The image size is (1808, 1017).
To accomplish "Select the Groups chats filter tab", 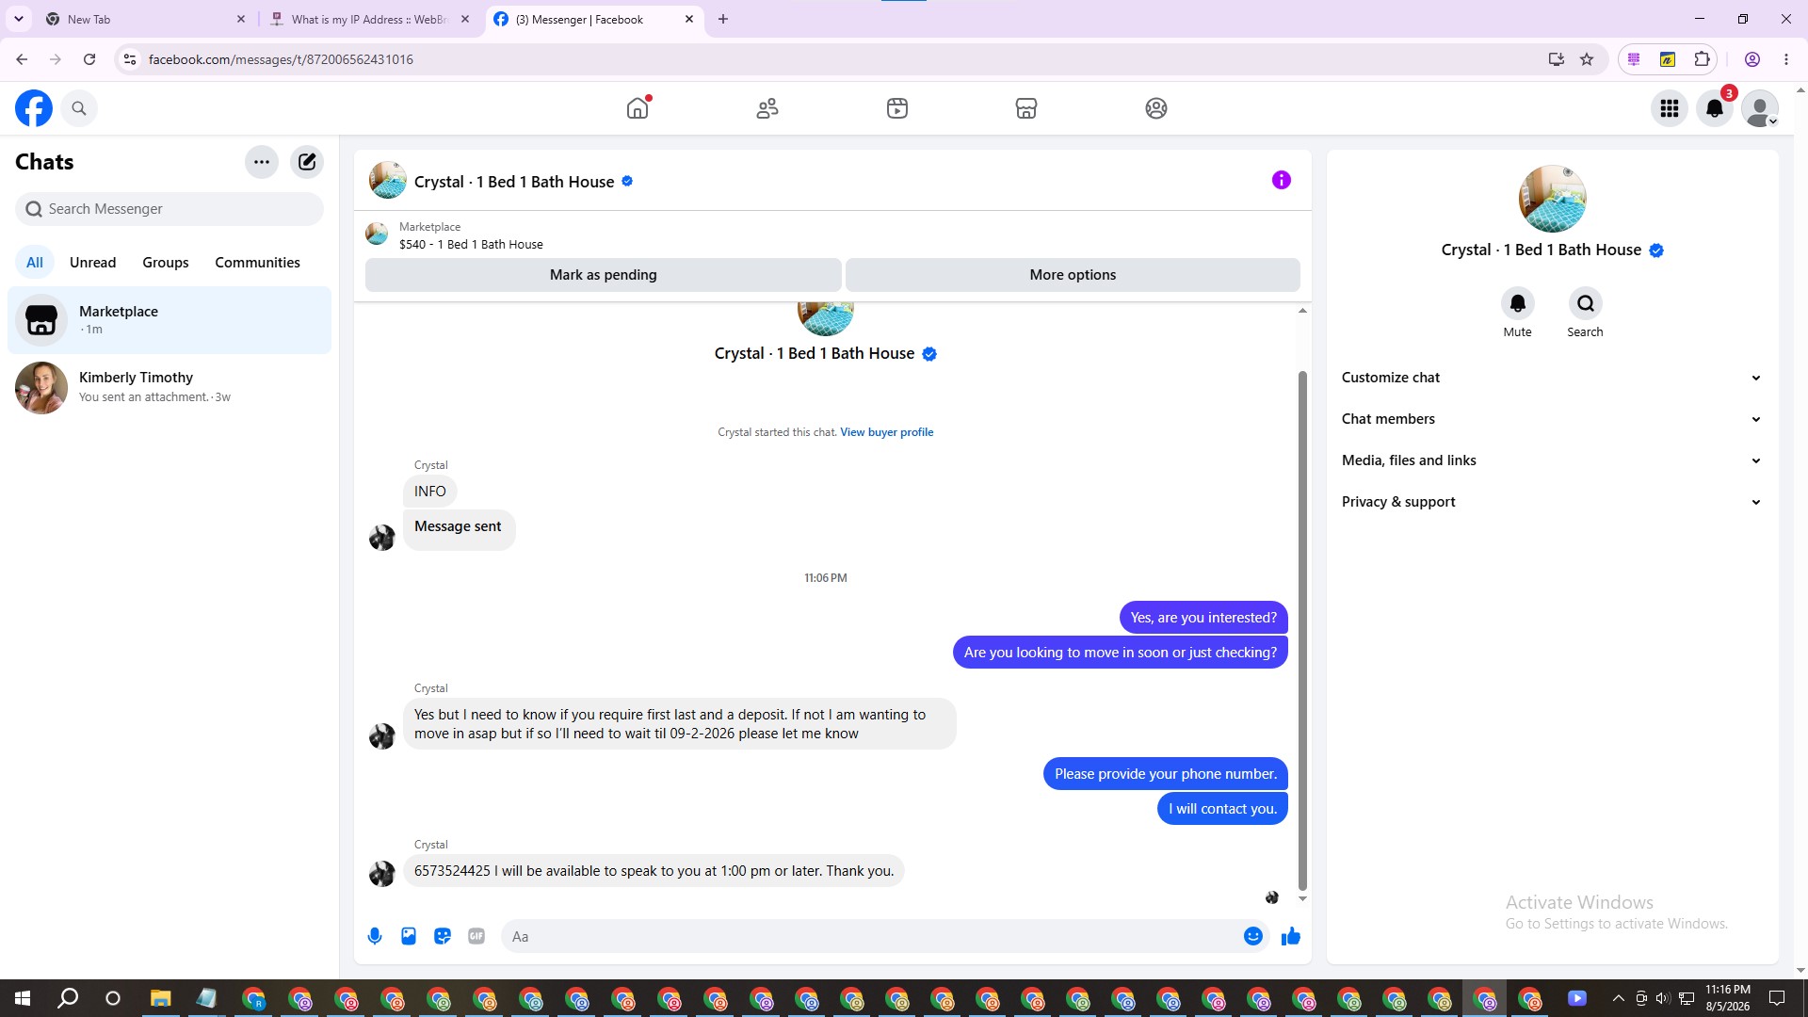I will 166,263.
